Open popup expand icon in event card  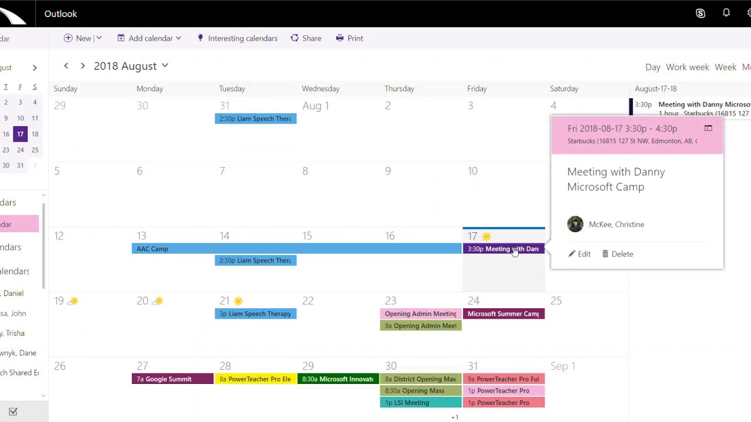click(708, 128)
